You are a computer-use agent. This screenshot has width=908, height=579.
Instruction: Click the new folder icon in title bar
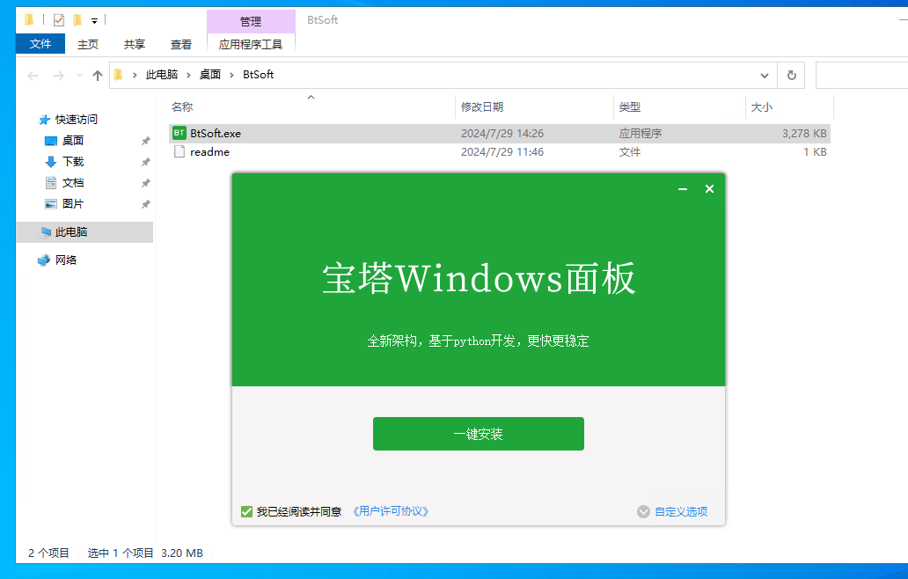coord(77,20)
